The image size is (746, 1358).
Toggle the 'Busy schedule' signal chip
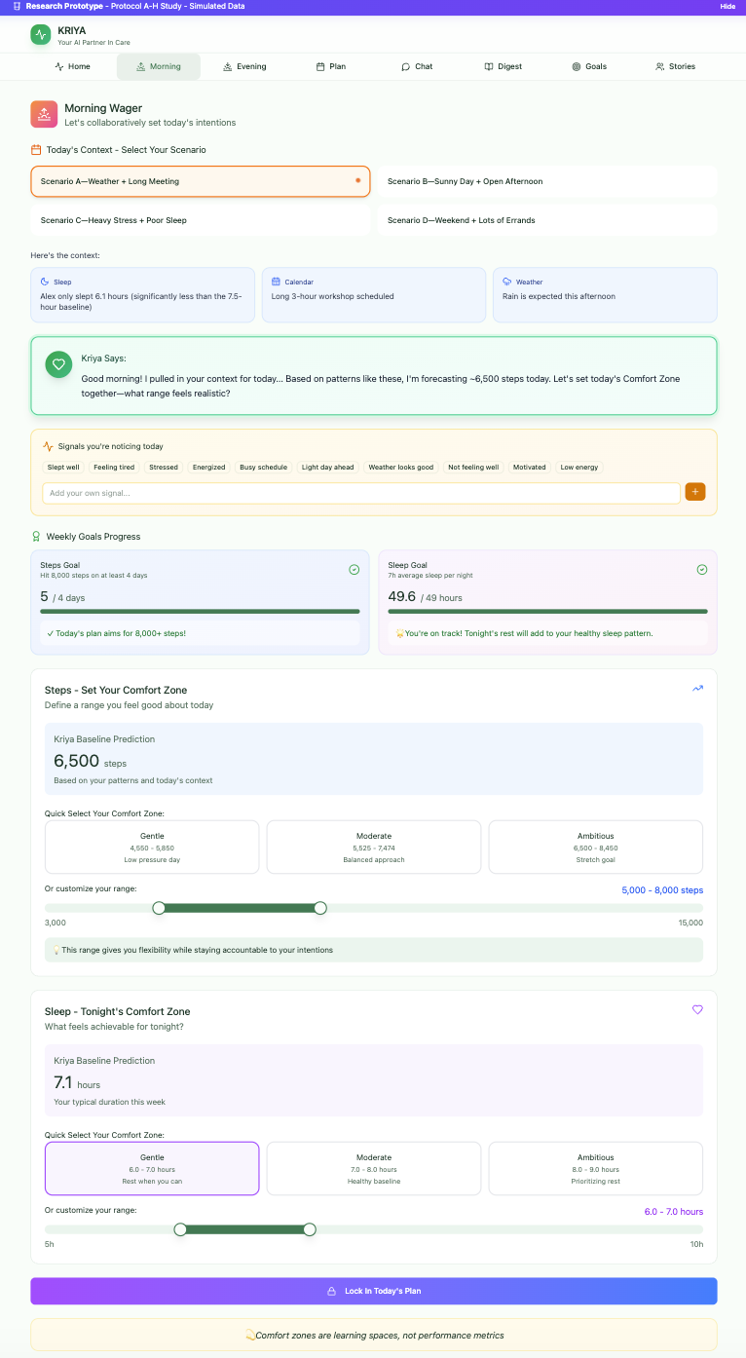click(x=263, y=468)
